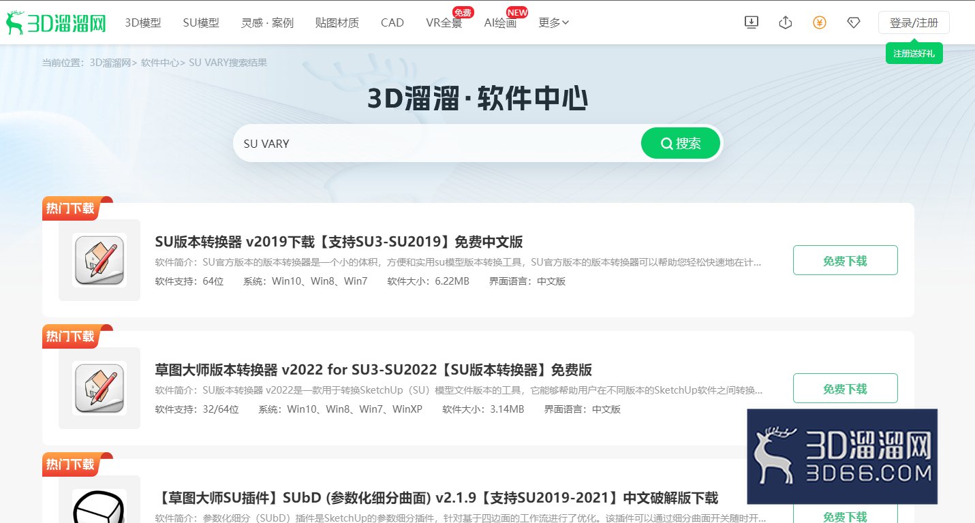Open the SUbD 参数化细分曲面 v2.1.9 title

click(436, 498)
